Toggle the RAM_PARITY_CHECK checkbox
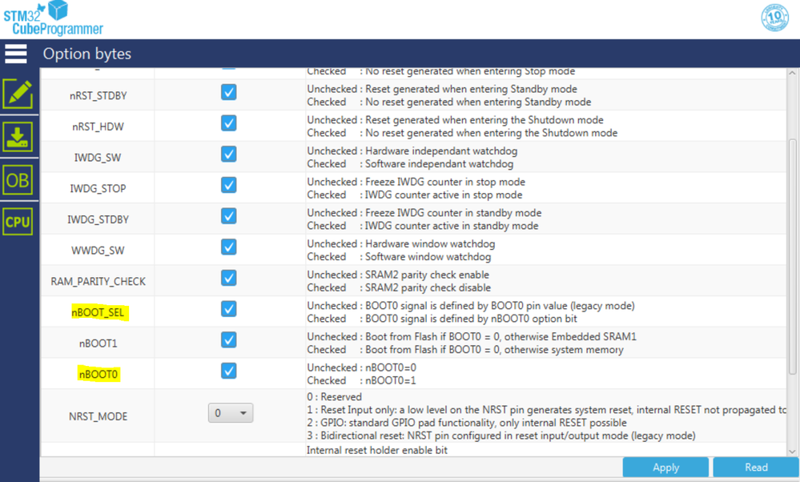 pos(228,278)
